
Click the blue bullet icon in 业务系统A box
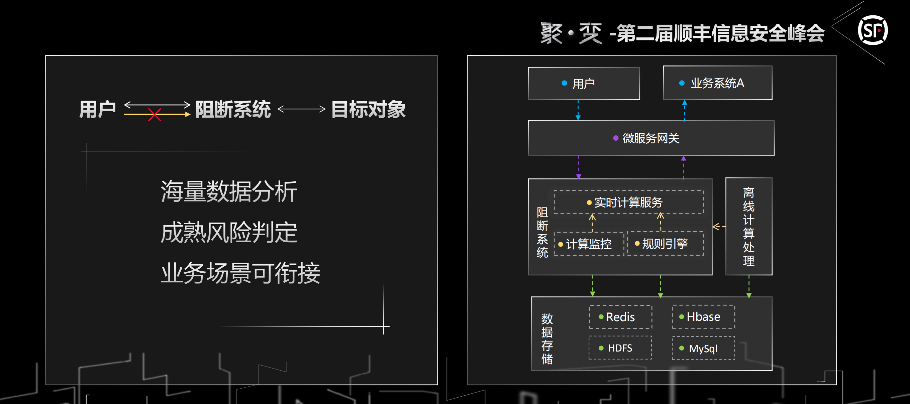pos(682,83)
